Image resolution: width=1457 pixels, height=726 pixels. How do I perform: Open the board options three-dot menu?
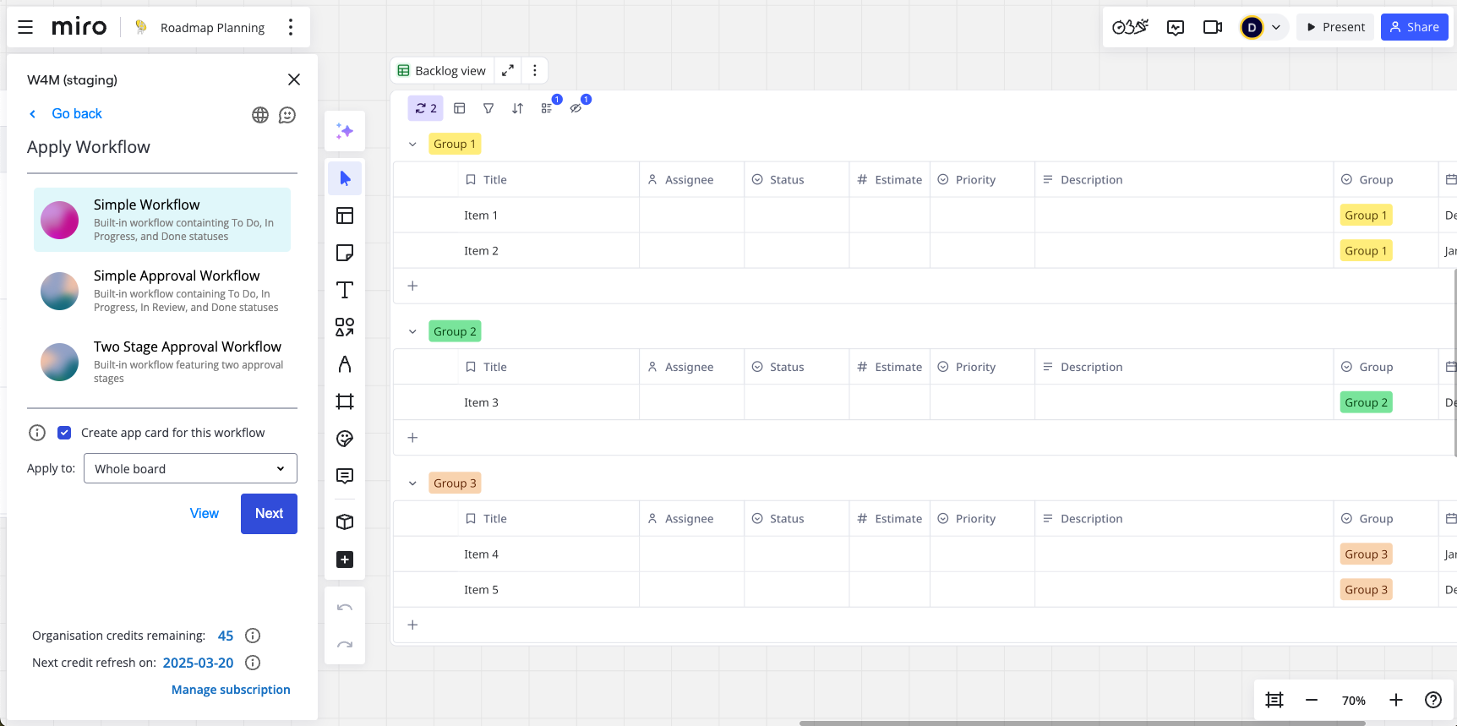tap(291, 27)
